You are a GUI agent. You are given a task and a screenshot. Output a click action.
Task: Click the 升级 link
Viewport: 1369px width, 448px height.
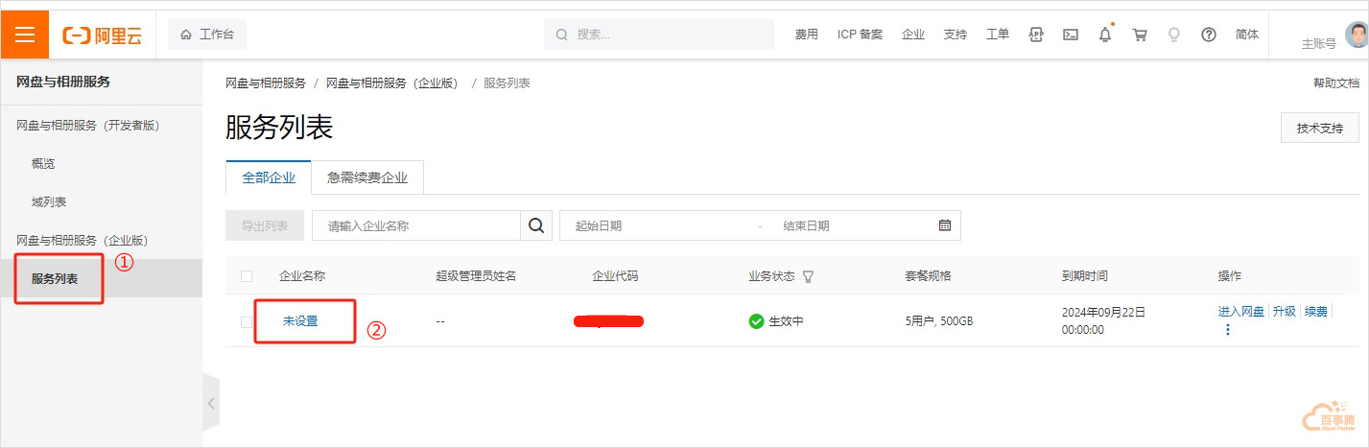tap(1285, 311)
